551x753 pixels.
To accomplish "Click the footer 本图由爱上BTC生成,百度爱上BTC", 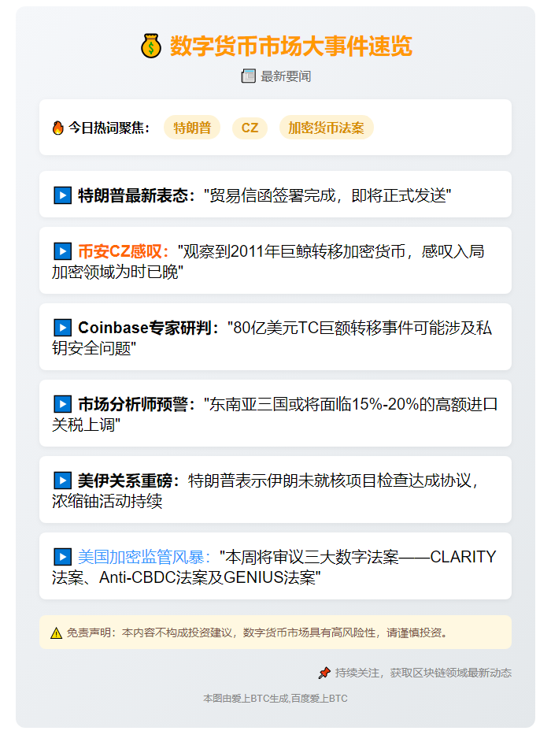I will pyautogui.click(x=275, y=698).
